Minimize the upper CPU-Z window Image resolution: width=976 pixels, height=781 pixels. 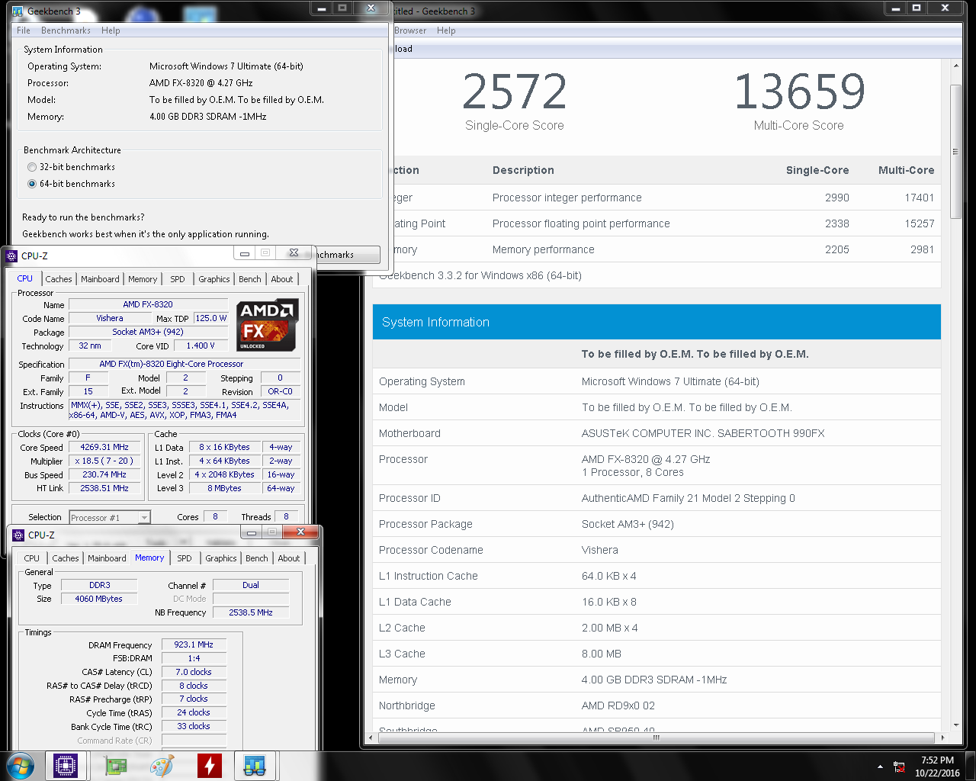coord(245,253)
